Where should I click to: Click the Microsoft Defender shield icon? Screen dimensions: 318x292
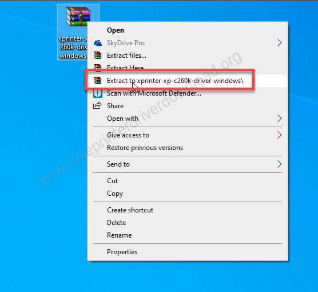click(98, 93)
